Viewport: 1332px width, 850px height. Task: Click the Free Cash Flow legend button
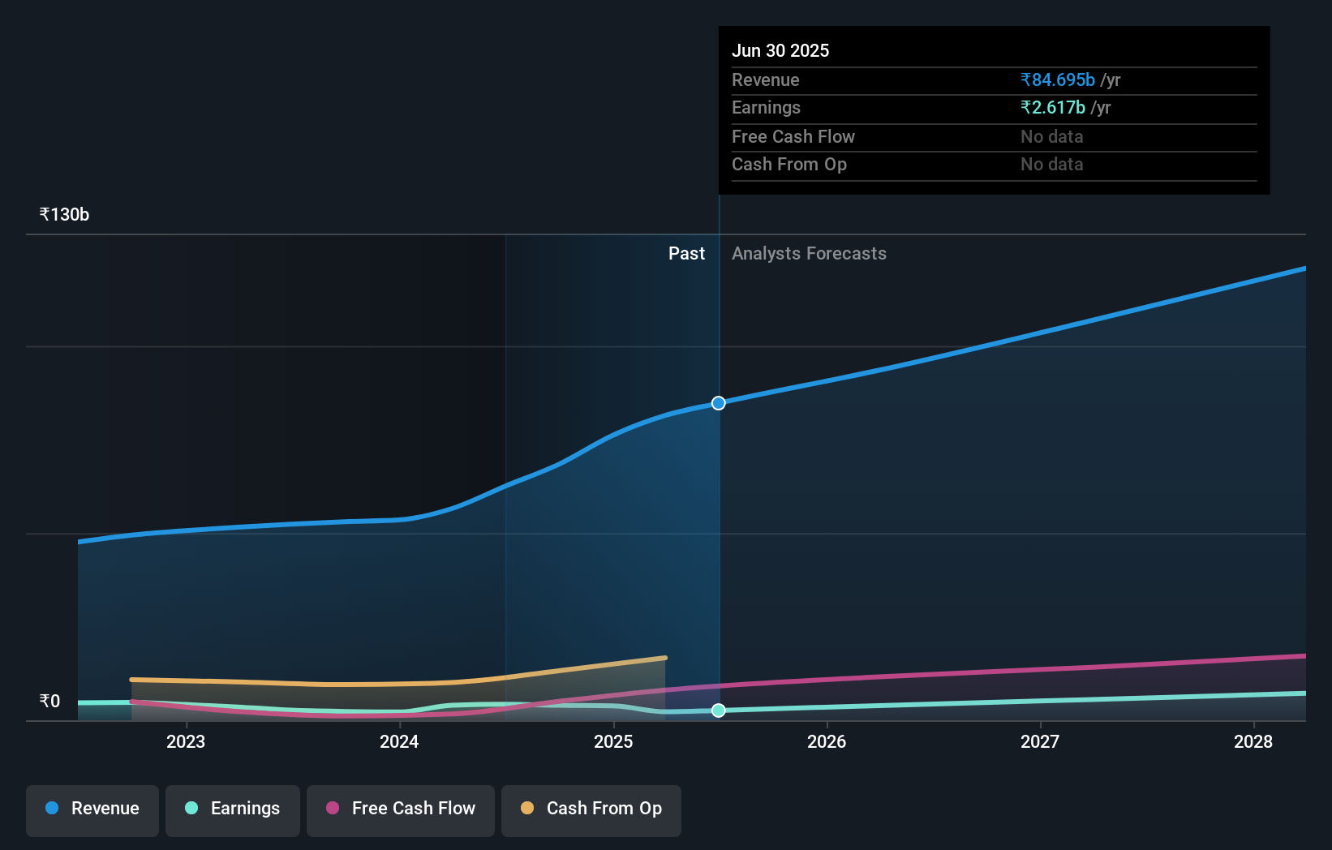400,810
